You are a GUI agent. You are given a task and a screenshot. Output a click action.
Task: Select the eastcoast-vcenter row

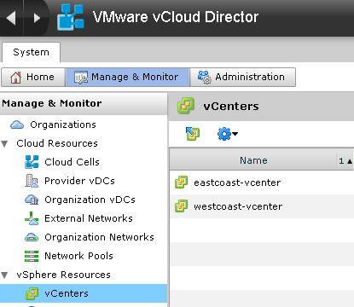(x=262, y=182)
